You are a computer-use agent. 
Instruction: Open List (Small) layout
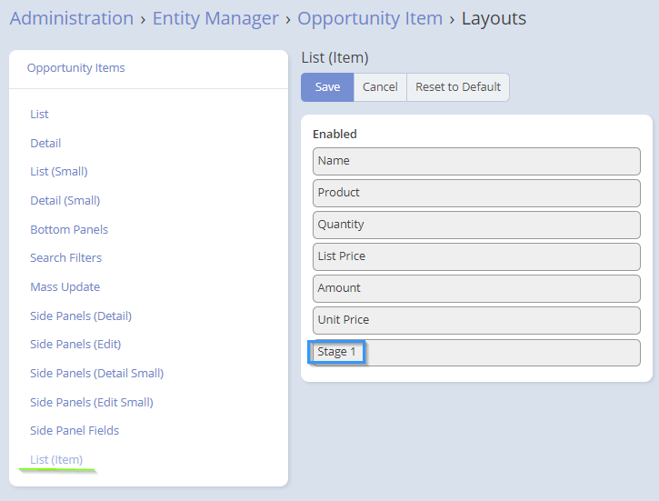tap(59, 172)
